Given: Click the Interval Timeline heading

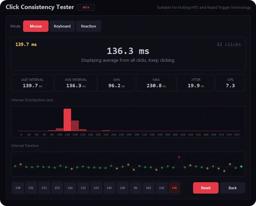Looking at the screenshot, I should coord(25,146).
